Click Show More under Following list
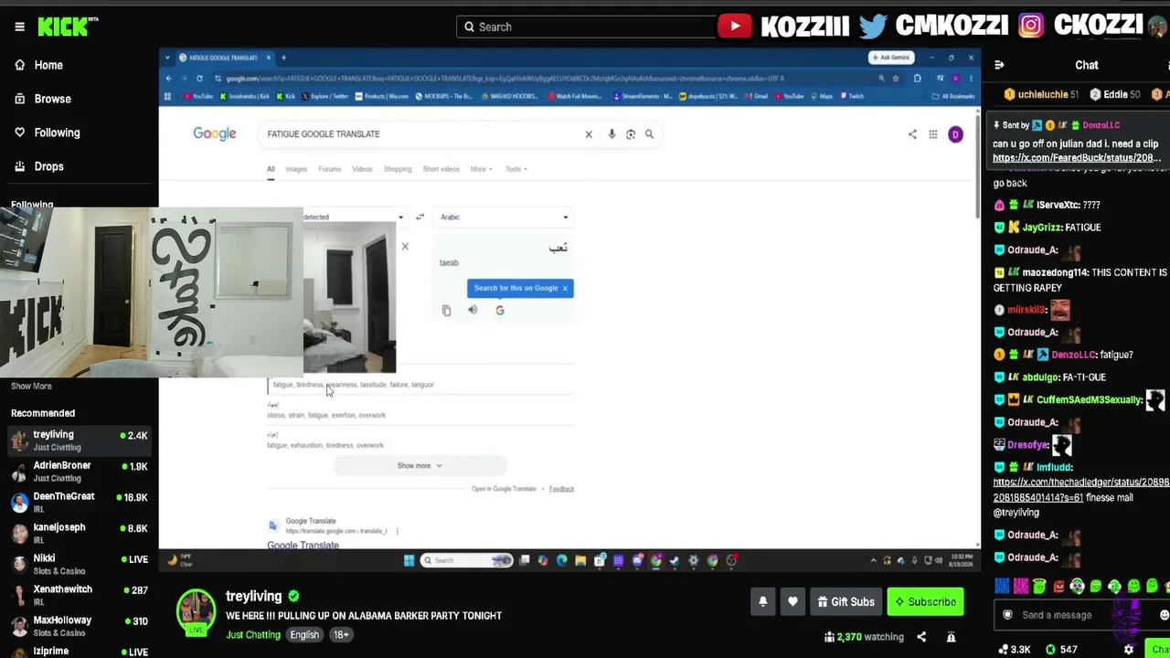This screenshot has width=1170, height=658. [x=31, y=386]
